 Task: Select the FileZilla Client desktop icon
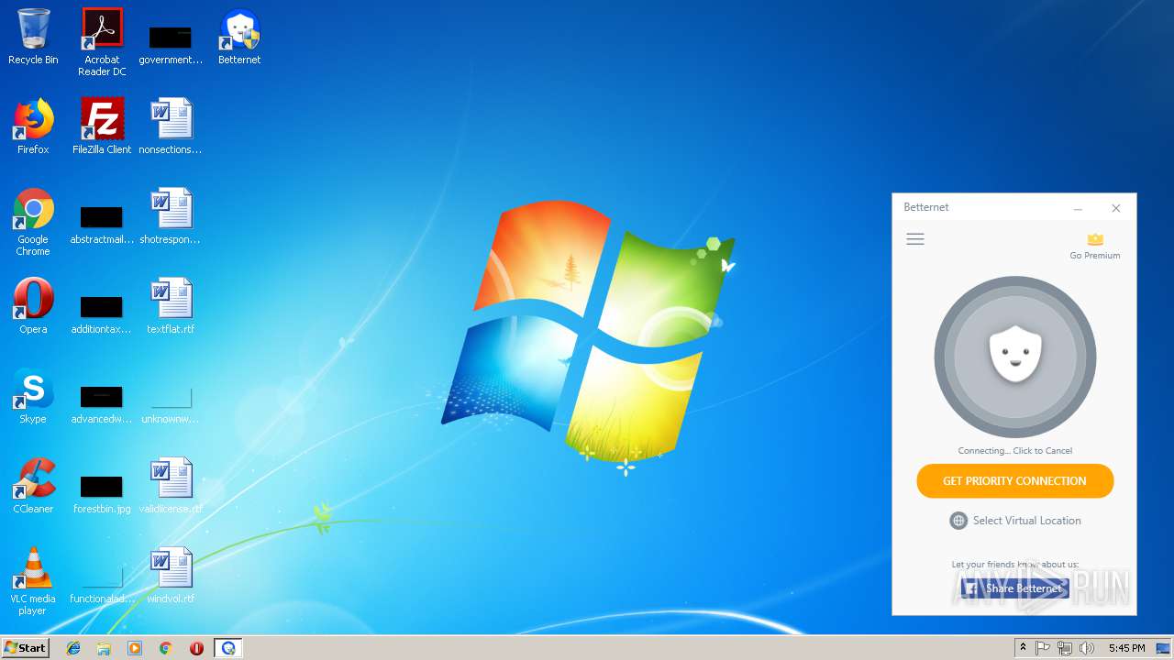(x=102, y=127)
